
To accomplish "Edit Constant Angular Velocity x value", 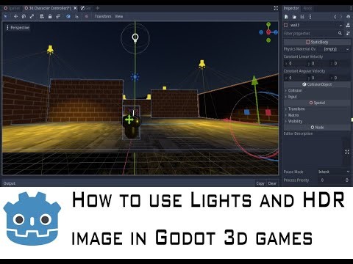I will coord(295,78).
